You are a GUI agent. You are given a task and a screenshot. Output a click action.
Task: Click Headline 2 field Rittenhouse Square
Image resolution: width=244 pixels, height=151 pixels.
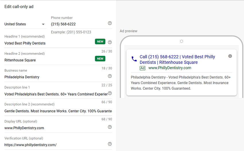click(x=49, y=60)
